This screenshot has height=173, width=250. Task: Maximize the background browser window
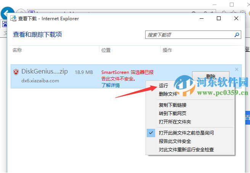pyautogui.click(x=232, y=5)
